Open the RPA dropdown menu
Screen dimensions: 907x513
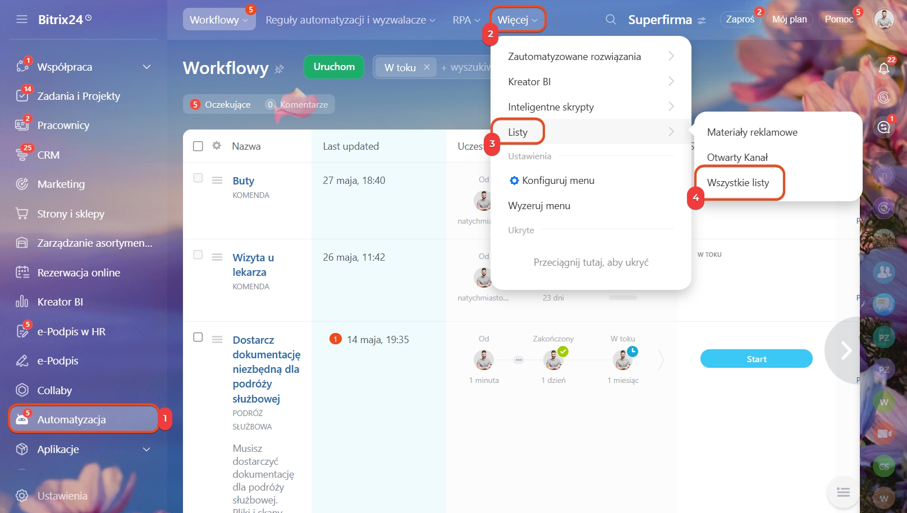click(466, 20)
